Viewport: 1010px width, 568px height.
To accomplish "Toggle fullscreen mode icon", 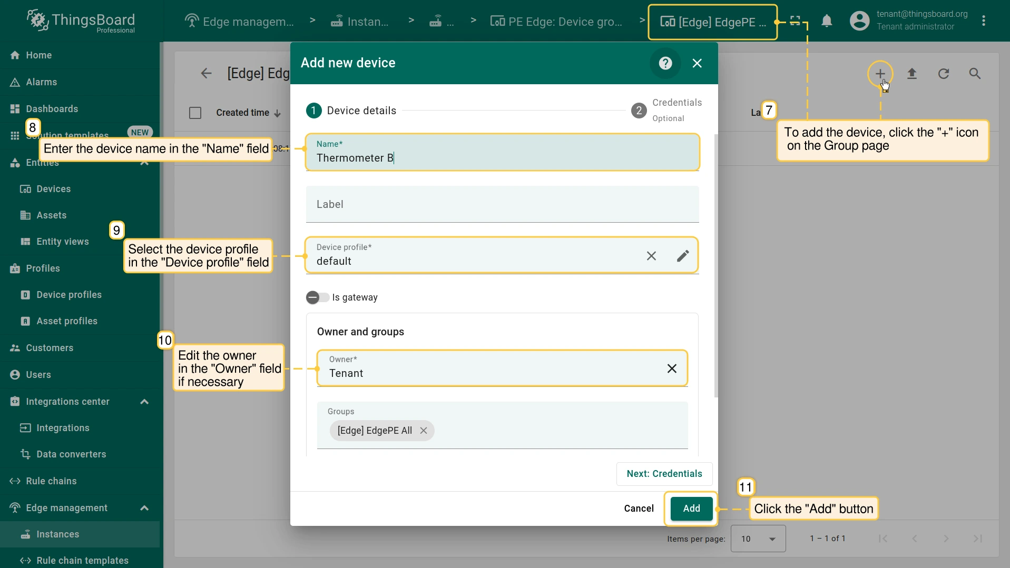I will pos(795,21).
